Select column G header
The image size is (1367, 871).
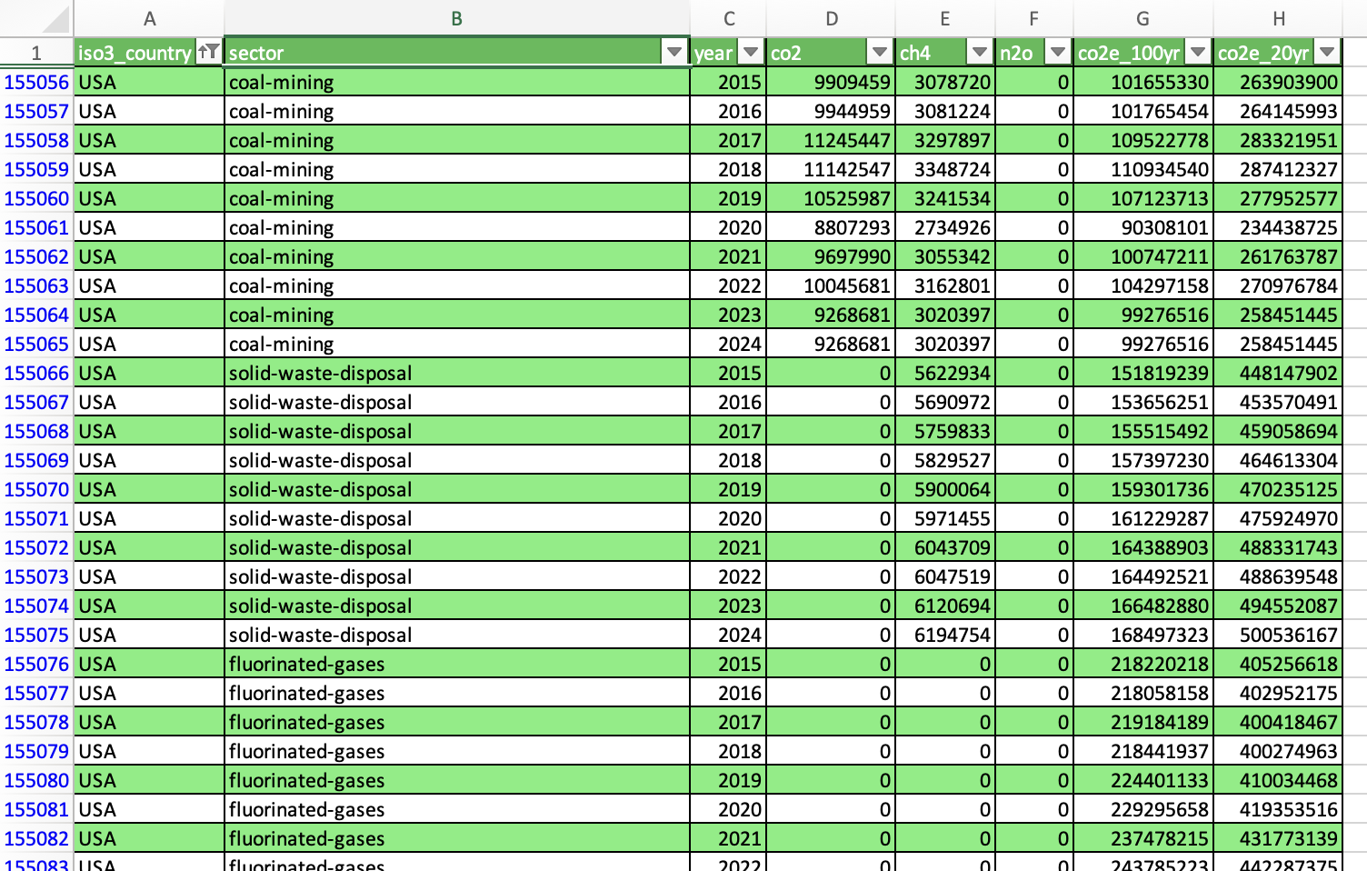1143,18
